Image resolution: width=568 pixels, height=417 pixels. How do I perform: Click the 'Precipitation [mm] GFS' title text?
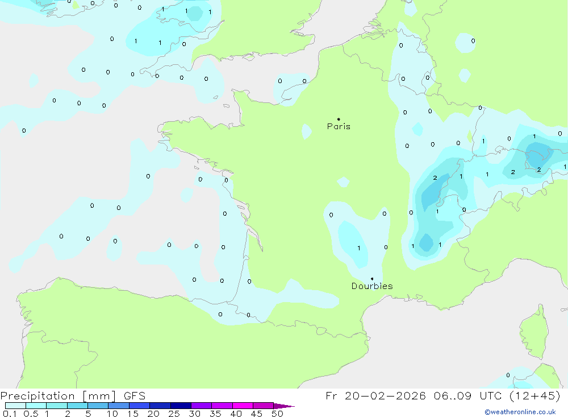(x=73, y=396)
